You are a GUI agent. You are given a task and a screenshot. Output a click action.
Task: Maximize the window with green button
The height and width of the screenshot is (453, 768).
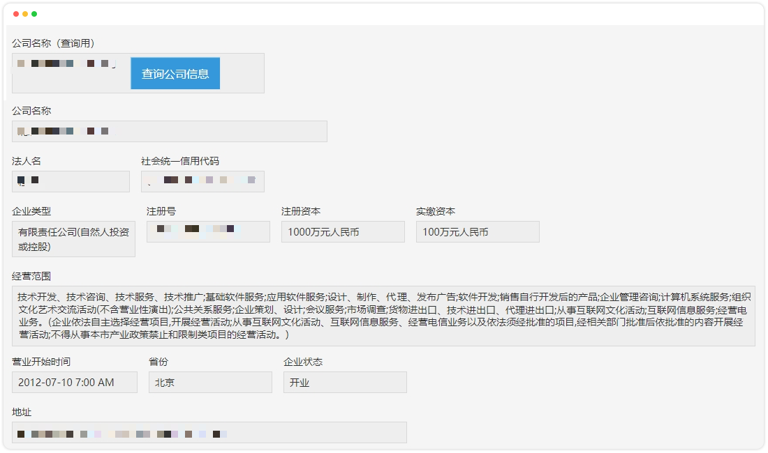pyautogui.click(x=34, y=14)
